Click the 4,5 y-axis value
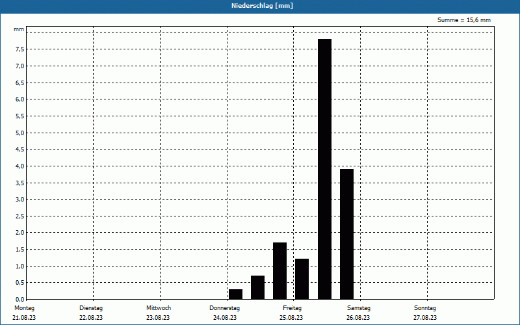520x325 pixels. click(x=20, y=149)
